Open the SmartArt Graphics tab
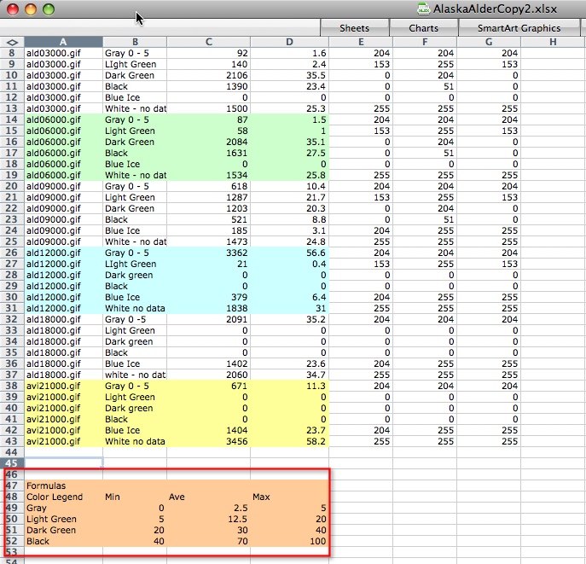Screen dimensions: 586x564 (519, 28)
